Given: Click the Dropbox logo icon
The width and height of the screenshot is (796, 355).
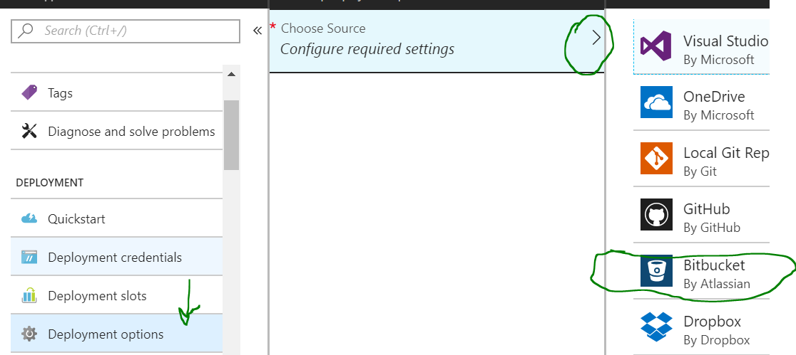Looking at the screenshot, I should pos(656,327).
